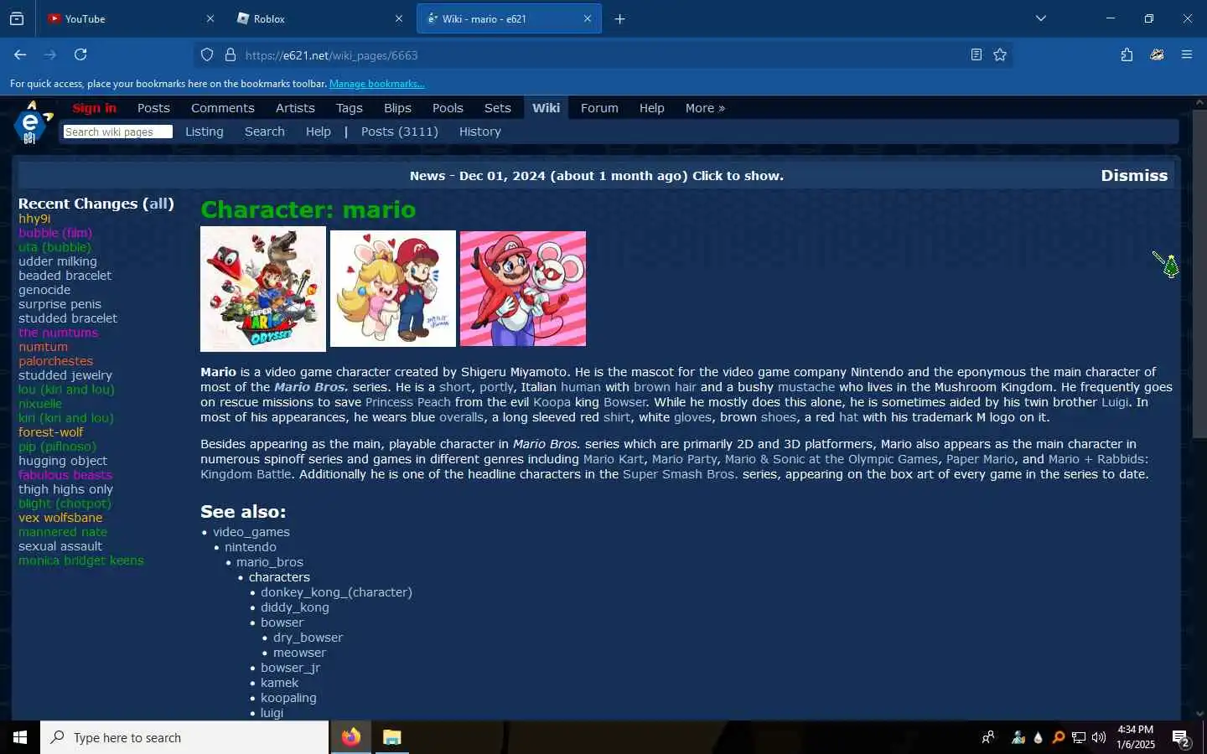Open the Blips menu item

(397, 108)
